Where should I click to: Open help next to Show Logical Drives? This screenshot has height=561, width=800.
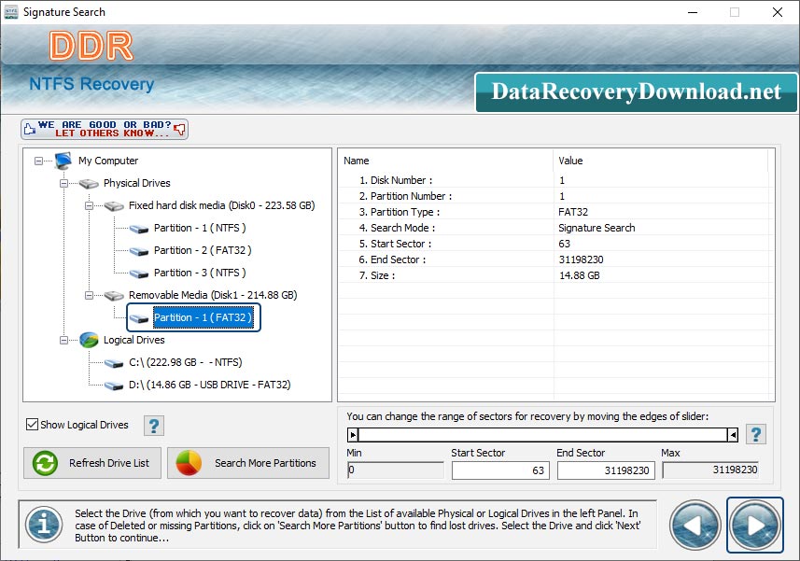pyautogui.click(x=154, y=426)
